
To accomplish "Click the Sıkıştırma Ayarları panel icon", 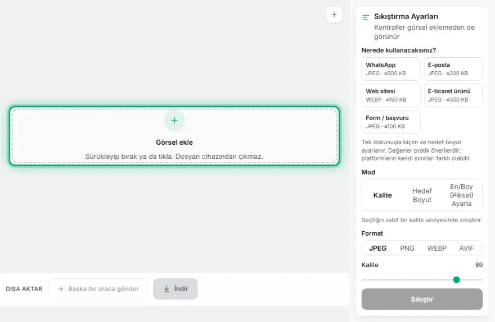I will pyautogui.click(x=366, y=17).
